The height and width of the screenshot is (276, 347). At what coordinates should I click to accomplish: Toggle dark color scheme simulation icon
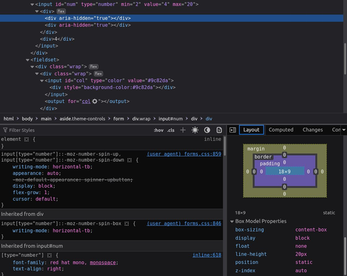[207, 130]
